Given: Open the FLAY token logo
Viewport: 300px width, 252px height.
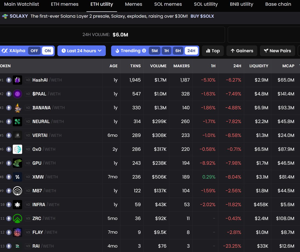Looking at the screenshot, I should (17, 232).
